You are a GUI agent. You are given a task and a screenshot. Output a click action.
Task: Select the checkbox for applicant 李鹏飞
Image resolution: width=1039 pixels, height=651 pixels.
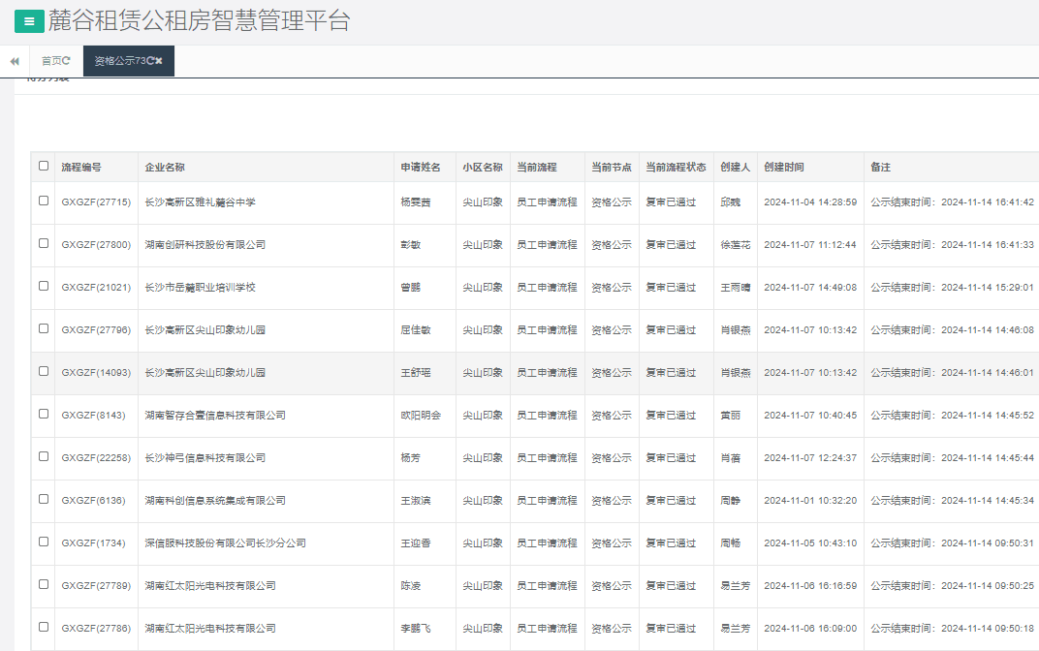point(44,627)
